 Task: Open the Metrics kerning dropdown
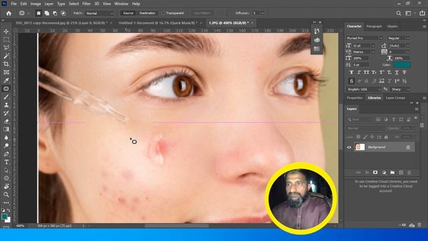coord(373,52)
